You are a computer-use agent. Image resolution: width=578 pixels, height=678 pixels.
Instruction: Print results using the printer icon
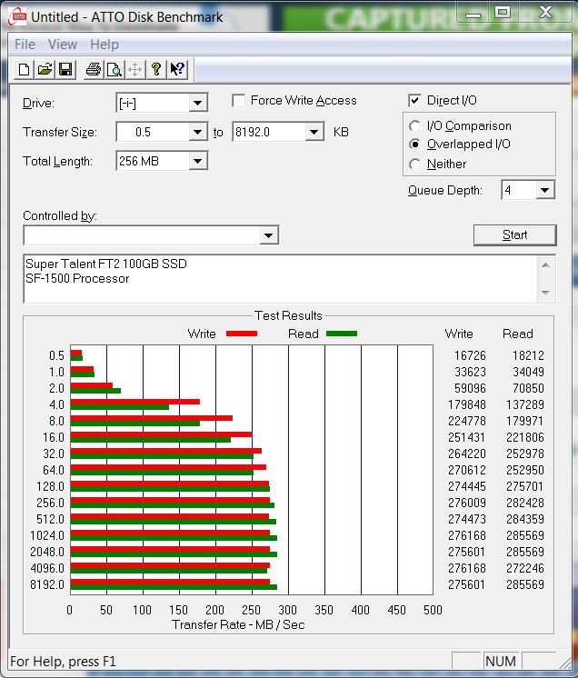point(93,69)
